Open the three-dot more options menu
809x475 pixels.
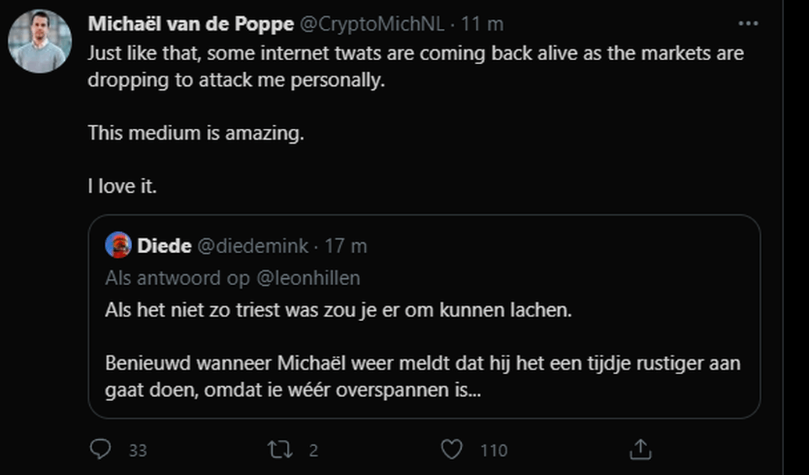click(748, 24)
